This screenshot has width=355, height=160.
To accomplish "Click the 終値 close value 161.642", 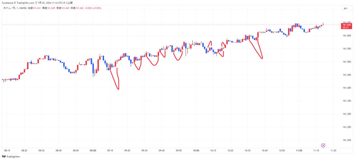I will 80,8.
